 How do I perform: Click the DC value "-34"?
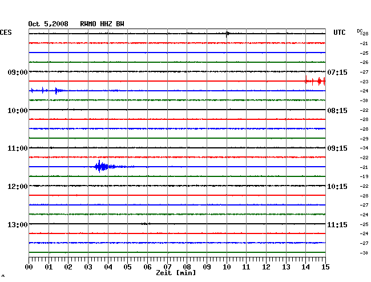(364, 148)
